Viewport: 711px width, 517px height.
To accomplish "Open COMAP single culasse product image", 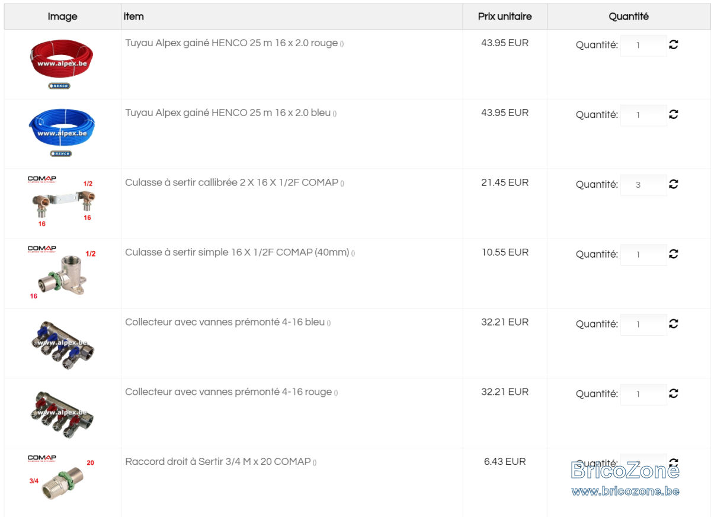I will 61,272.
